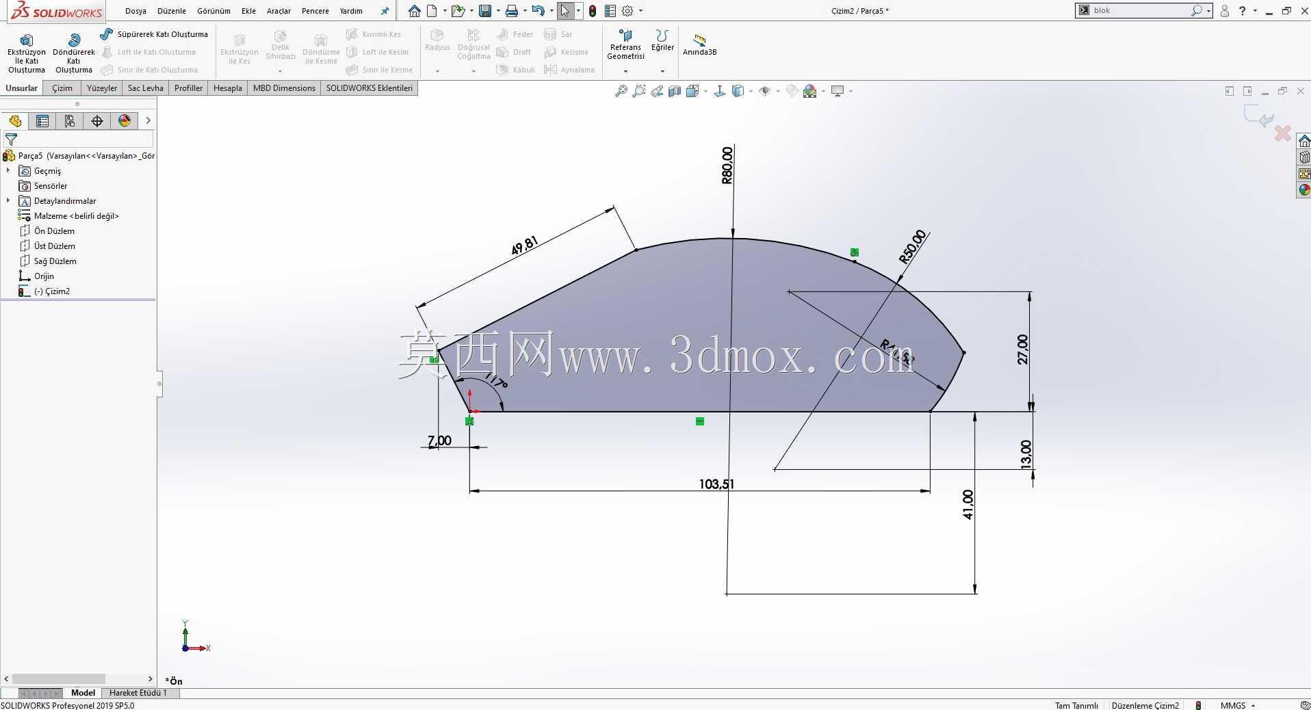This screenshot has width=1311, height=710.
Task: Create new document icon
Action: click(432, 11)
